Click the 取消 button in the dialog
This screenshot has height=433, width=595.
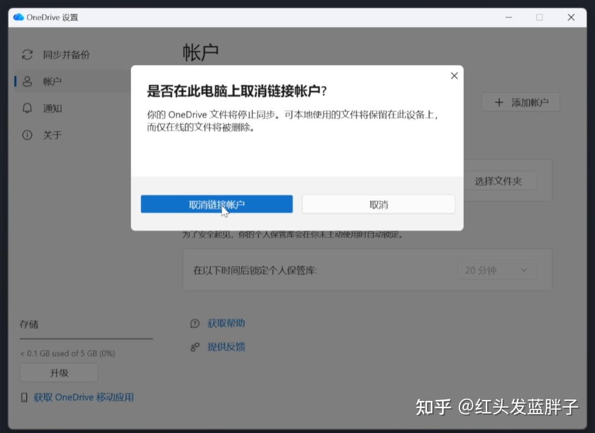(x=378, y=204)
